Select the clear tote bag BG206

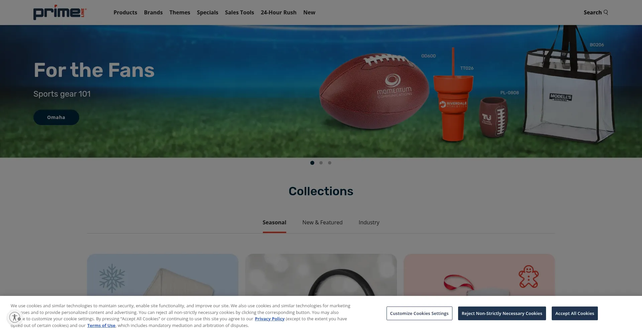(569, 85)
